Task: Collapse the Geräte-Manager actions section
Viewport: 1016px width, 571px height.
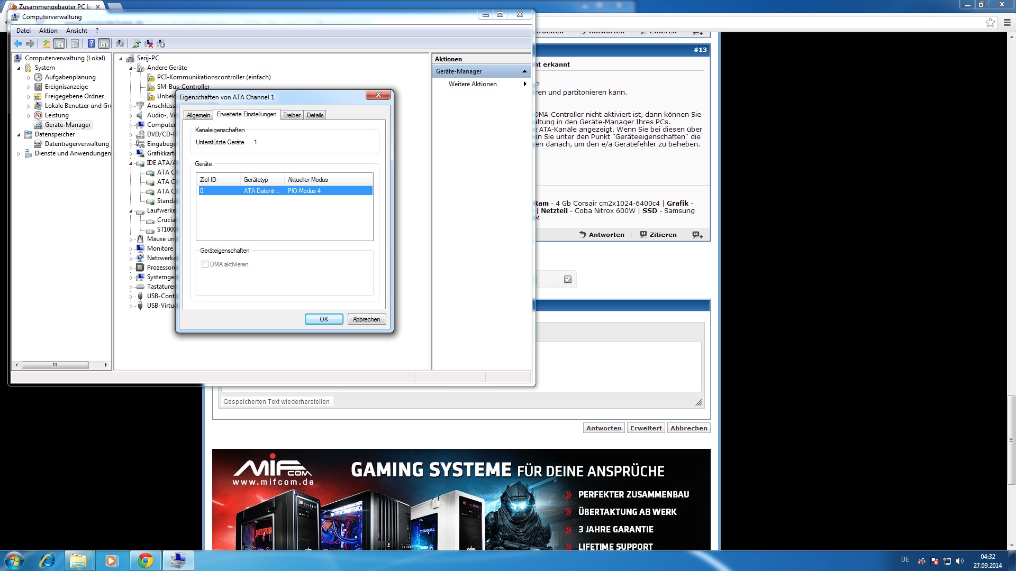Action: click(524, 71)
